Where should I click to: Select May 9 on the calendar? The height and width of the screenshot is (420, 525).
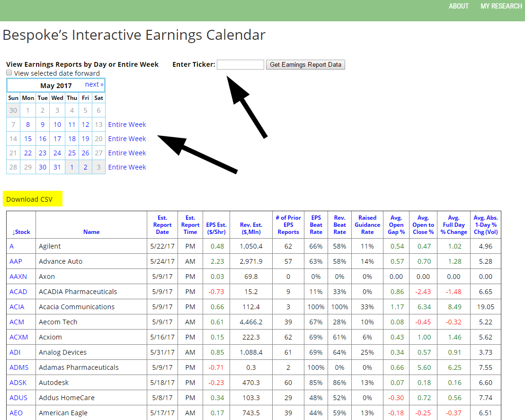(43, 125)
